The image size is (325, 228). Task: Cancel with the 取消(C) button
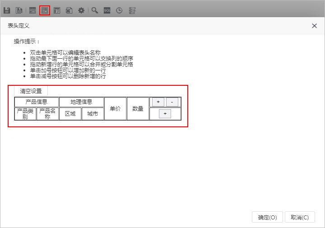click(300, 217)
